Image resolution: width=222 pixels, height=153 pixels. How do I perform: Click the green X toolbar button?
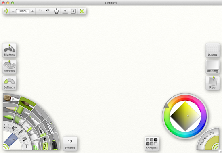tap(82, 11)
